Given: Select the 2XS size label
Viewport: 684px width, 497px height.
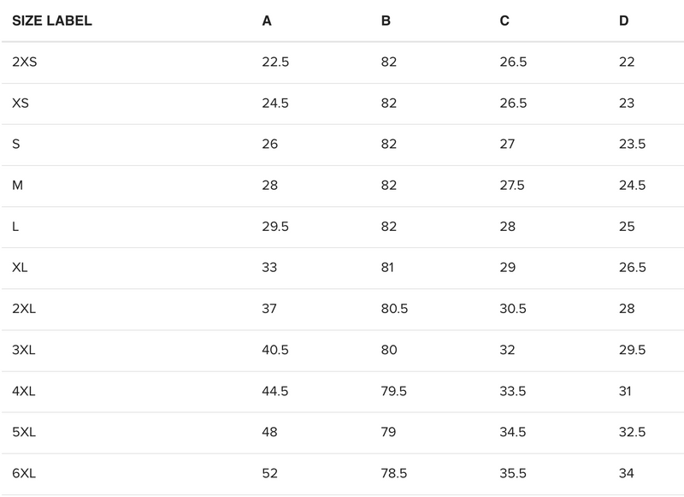Looking at the screenshot, I should tap(24, 62).
